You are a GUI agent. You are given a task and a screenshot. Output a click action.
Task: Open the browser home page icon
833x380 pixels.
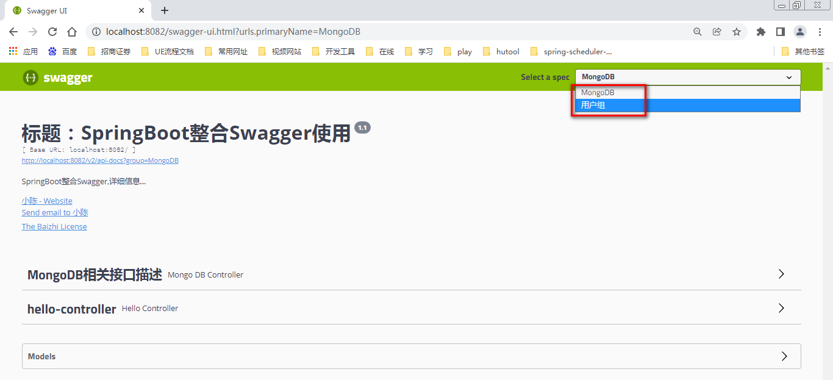pyautogui.click(x=72, y=32)
